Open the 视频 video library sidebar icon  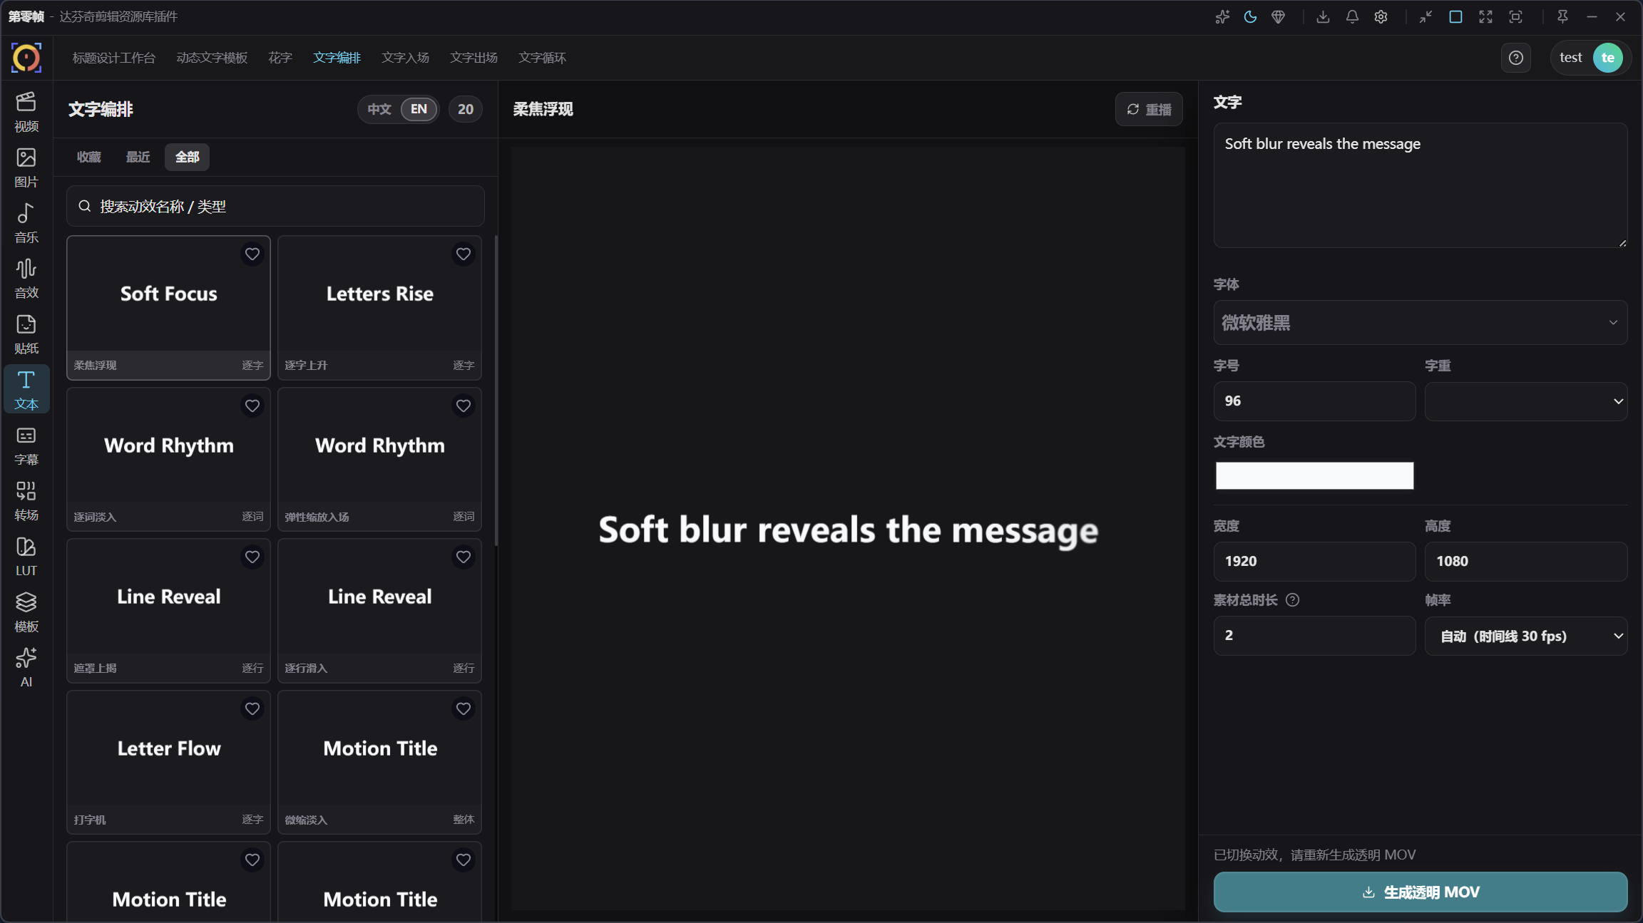click(x=26, y=111)
